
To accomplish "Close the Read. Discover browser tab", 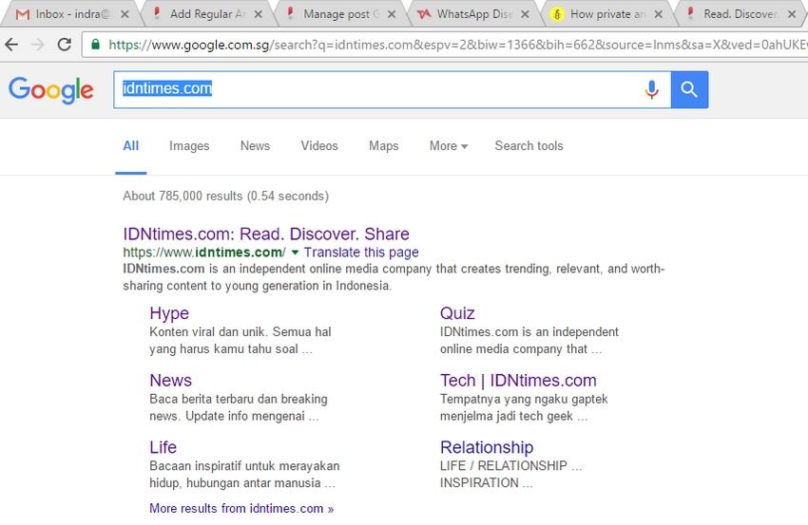I will tap(792, 14).
